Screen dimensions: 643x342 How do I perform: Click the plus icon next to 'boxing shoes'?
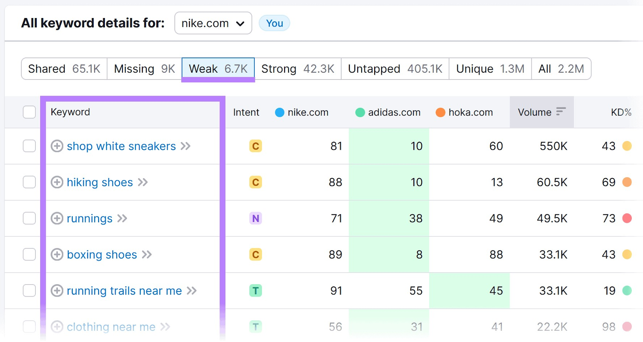(57, 254)
